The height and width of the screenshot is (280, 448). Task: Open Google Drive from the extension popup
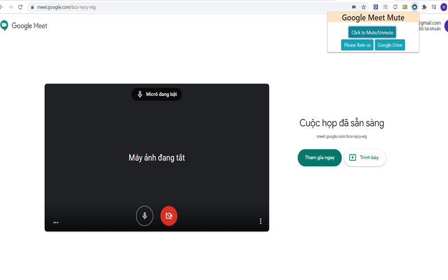[390, 45]
